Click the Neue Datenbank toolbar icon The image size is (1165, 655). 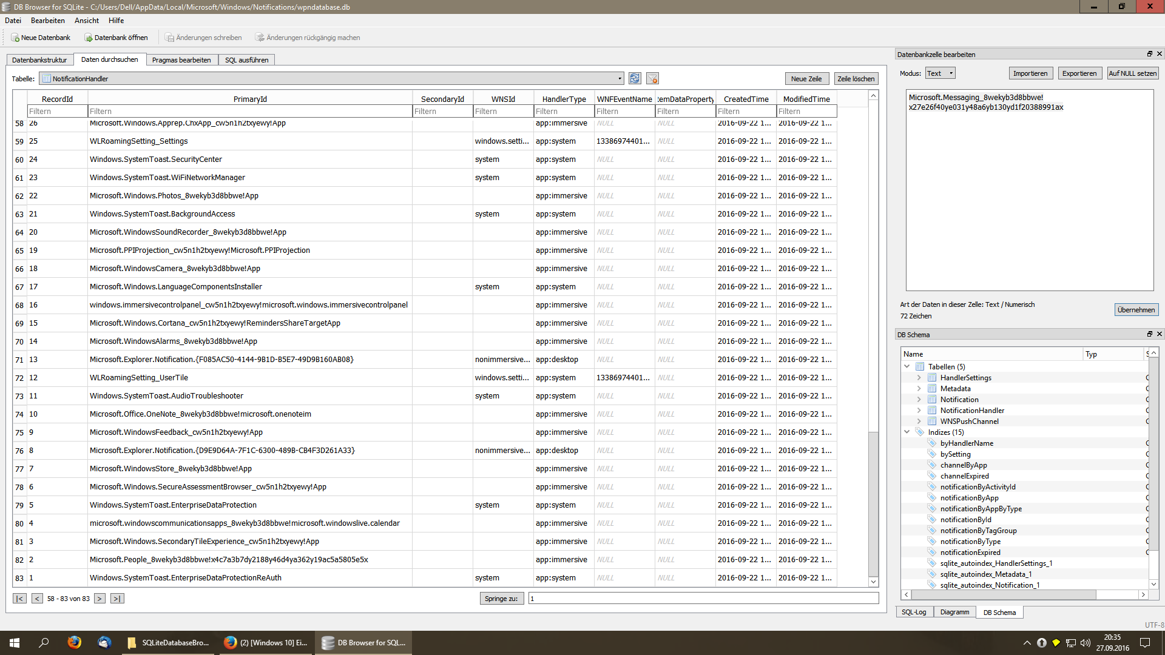[x=15, y=38]
